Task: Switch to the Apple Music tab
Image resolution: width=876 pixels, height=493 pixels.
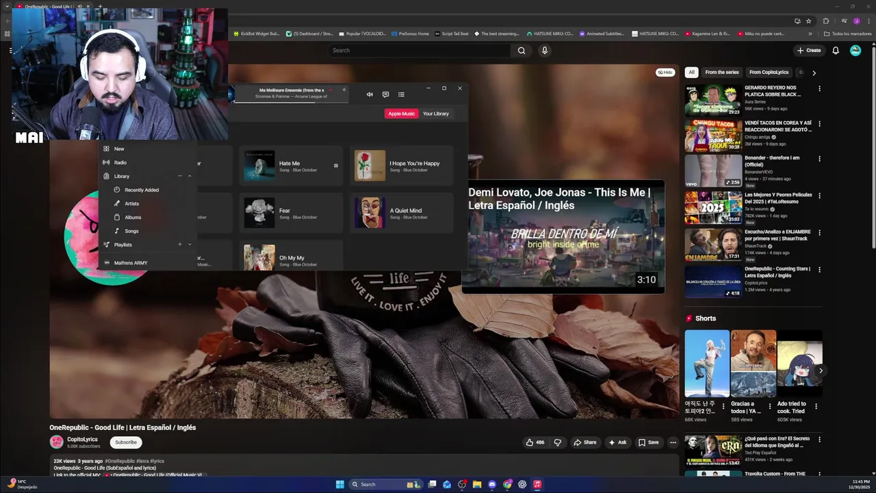Action: [401, 114]
